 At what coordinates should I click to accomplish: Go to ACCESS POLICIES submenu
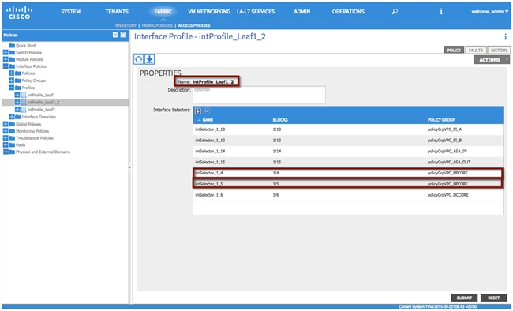[194, 25]
